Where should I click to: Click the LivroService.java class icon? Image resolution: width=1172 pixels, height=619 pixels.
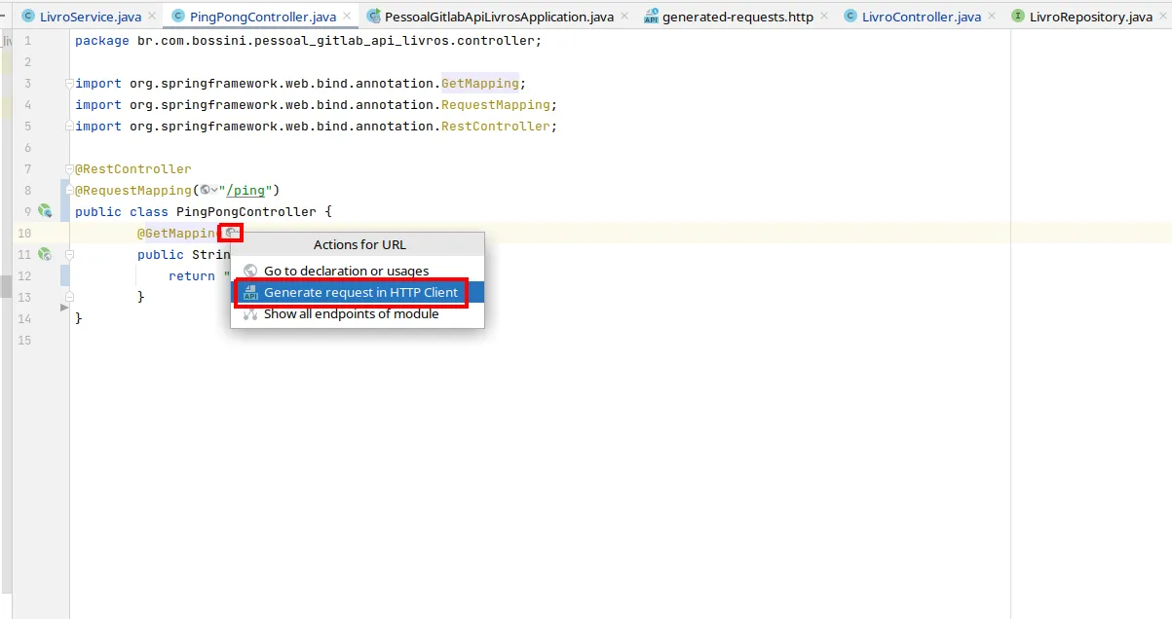pyautogui.click(x=28, y=17)
